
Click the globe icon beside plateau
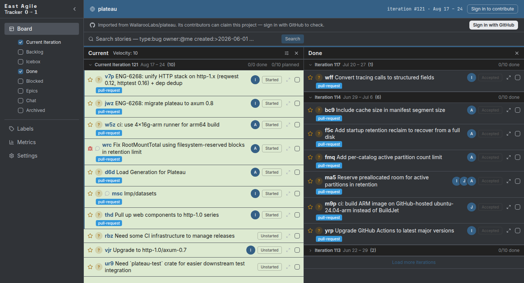coord(92,9)
